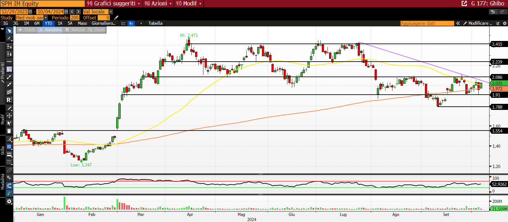Viewport: 508px width, 222px height.
Task: Select the 1M time range tab
Action: 26,24
